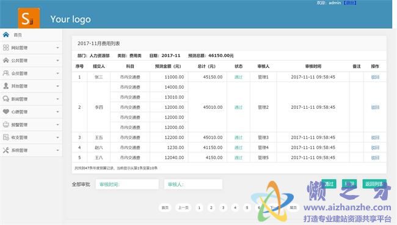The image size is (397, 225).
Task: Go to 尾页 last page in pagination
Action: pos(293,208)
